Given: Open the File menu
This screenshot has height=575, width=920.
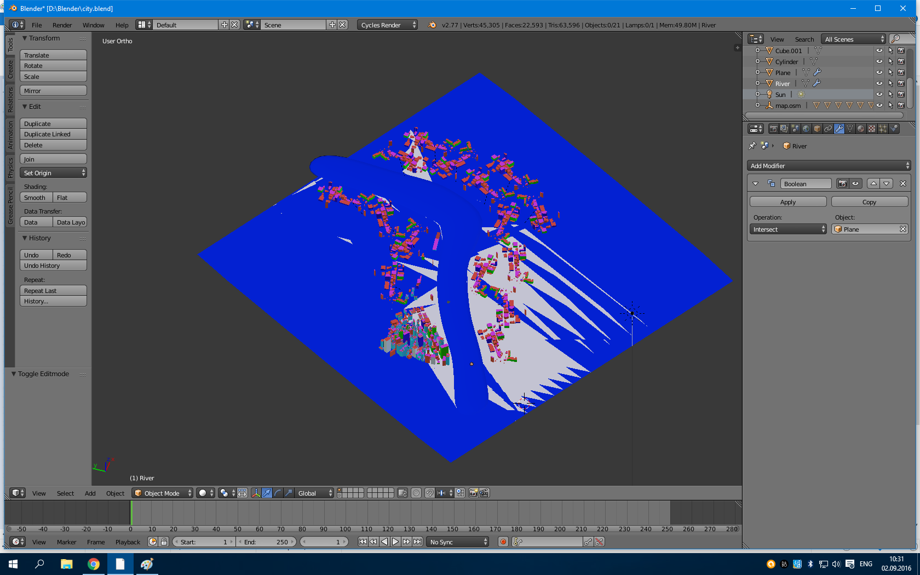Looking at the screenshot, I should coord(37,25).
